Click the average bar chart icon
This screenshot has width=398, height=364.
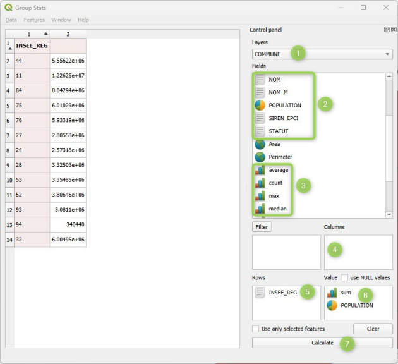(x=260, y=170)
